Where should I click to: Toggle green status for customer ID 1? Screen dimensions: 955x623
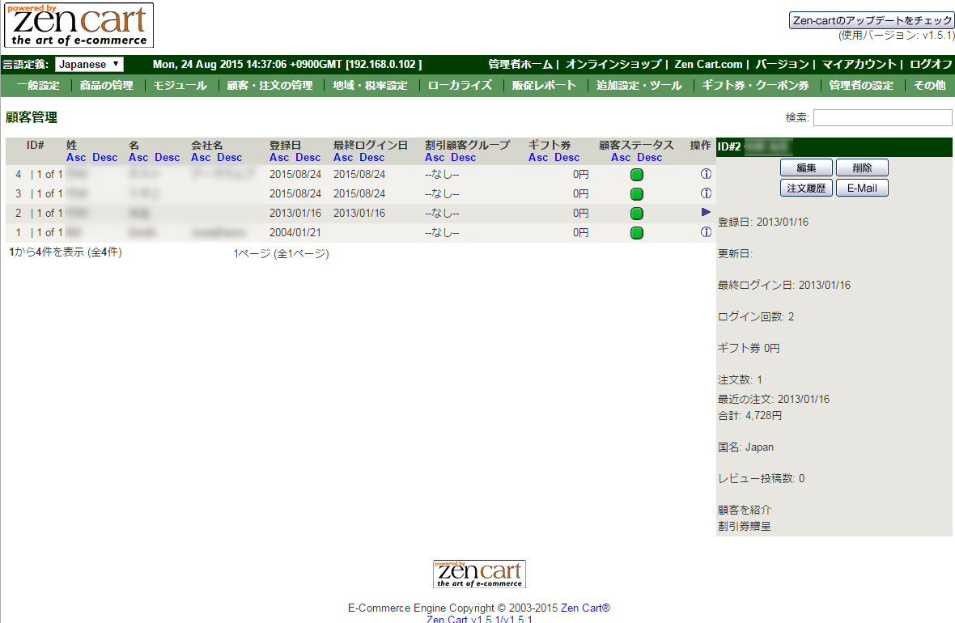(x=637, y=233)
